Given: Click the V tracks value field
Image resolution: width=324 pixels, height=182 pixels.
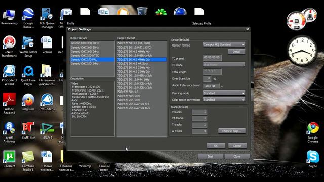Looking at the screenshot, I should [x=199, y=112].
